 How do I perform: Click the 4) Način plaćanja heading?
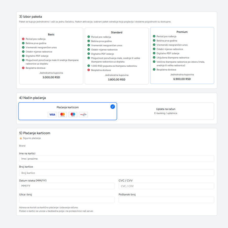click(x=32, y=98)
